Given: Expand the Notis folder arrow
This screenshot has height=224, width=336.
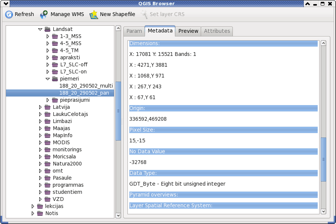Looking at the screenshot, I should pyautogui.click(x=33, y=213).
